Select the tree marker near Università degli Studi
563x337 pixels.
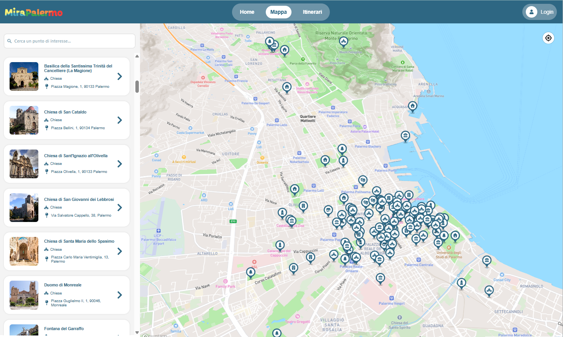[x=444, y=235]
